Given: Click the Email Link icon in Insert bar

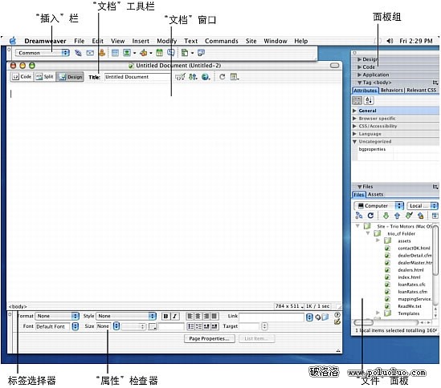Looking at the screenshot, I should (90, 53).
